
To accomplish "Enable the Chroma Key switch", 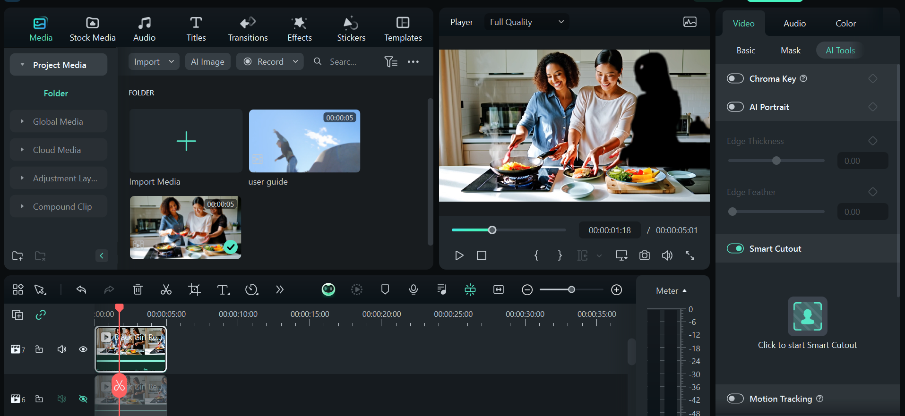I will click(735, 78).
